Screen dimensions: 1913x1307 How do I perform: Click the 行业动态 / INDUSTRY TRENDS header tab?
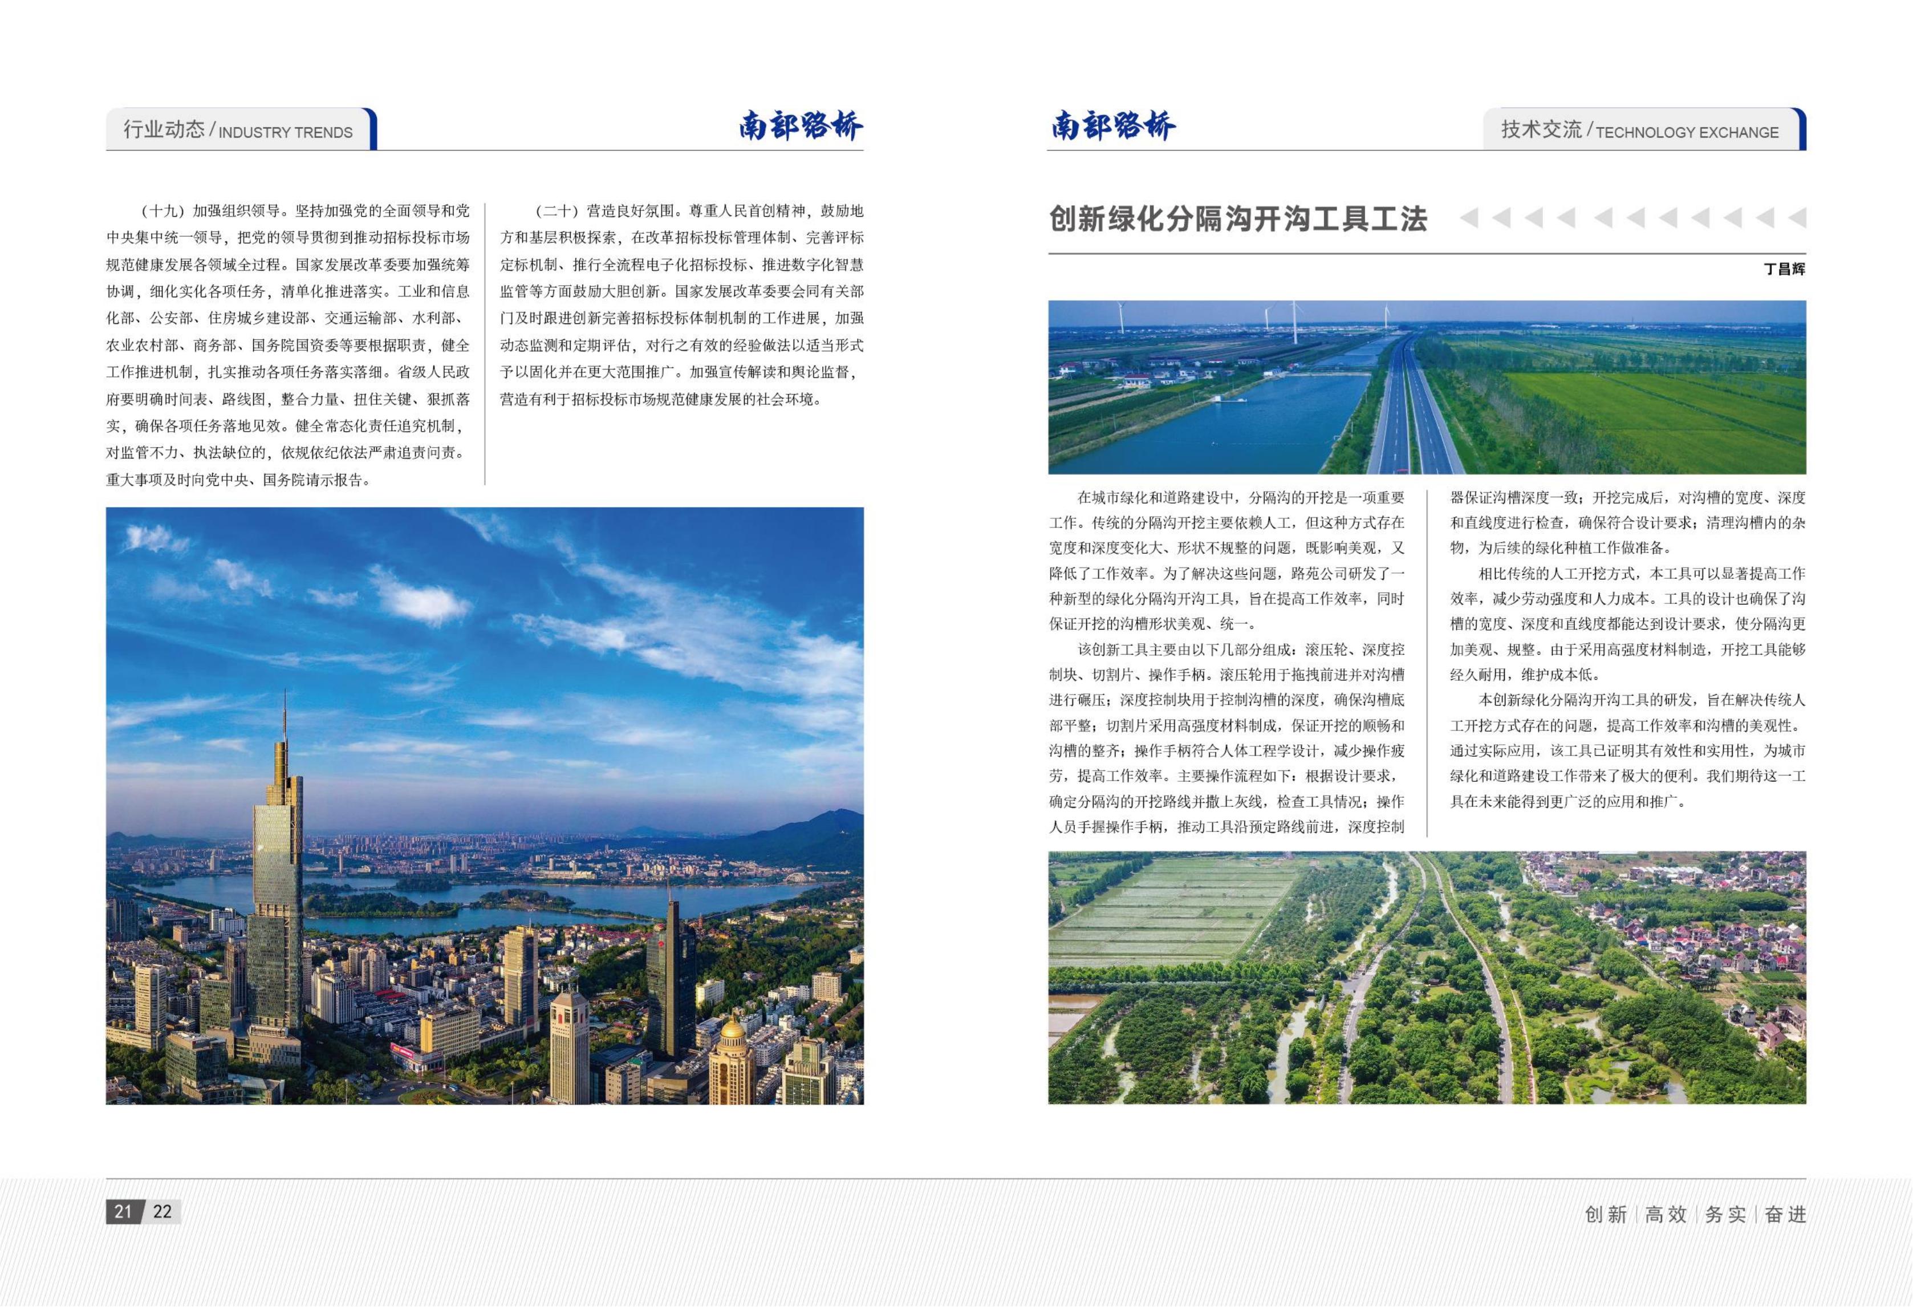click(241, 129)
